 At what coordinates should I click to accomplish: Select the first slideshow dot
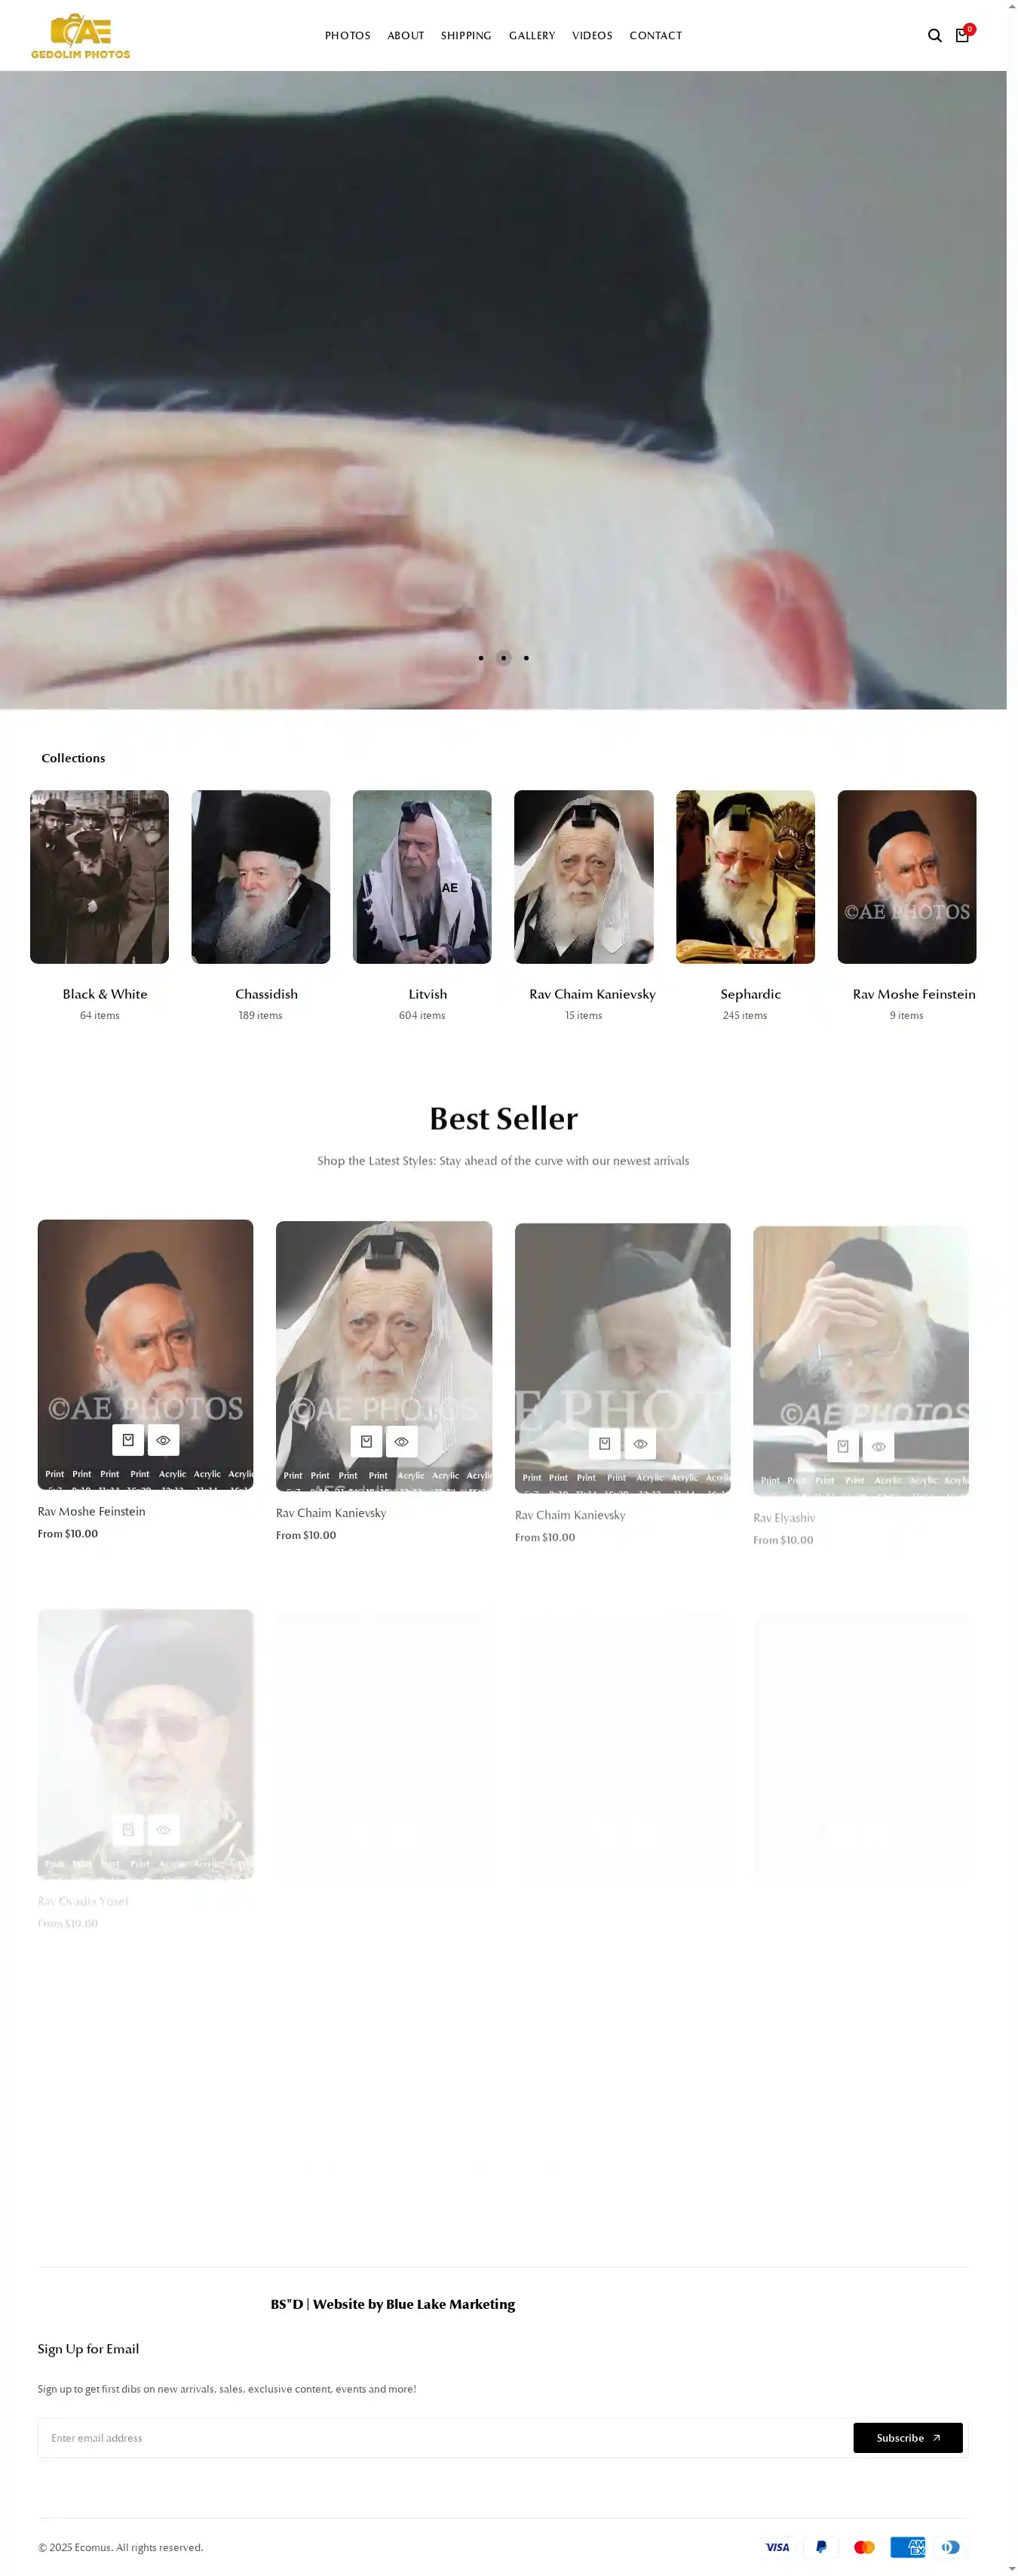(480, 658)
